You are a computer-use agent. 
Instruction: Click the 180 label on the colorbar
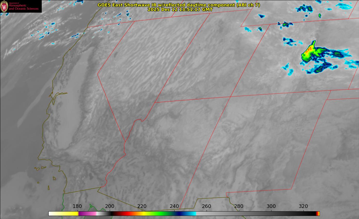point(77,206)
